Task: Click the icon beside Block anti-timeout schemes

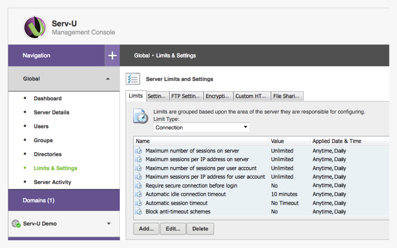Action: point(139,212)
